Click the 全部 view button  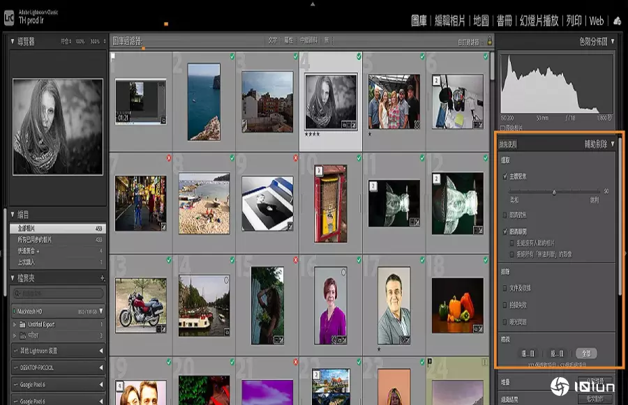pos(586,353)
